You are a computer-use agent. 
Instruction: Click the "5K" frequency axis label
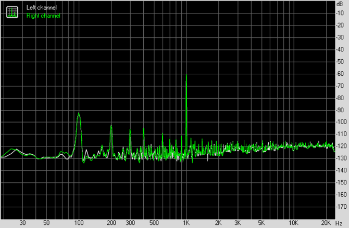pos(261,223)
